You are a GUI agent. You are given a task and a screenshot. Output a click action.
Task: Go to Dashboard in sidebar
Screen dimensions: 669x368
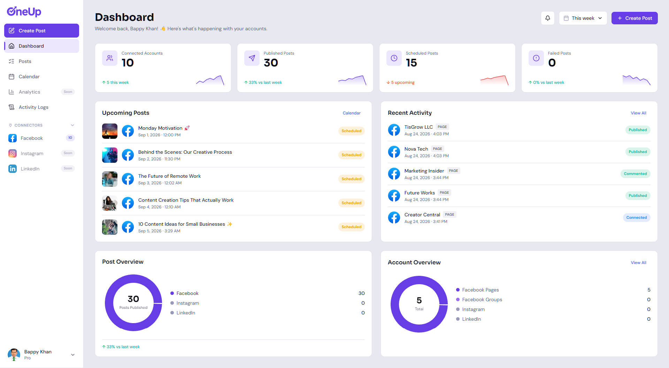click(41, 46)
